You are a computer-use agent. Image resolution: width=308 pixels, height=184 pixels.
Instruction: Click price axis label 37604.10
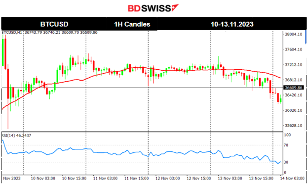pyautogui.click(x=294, y=49)
